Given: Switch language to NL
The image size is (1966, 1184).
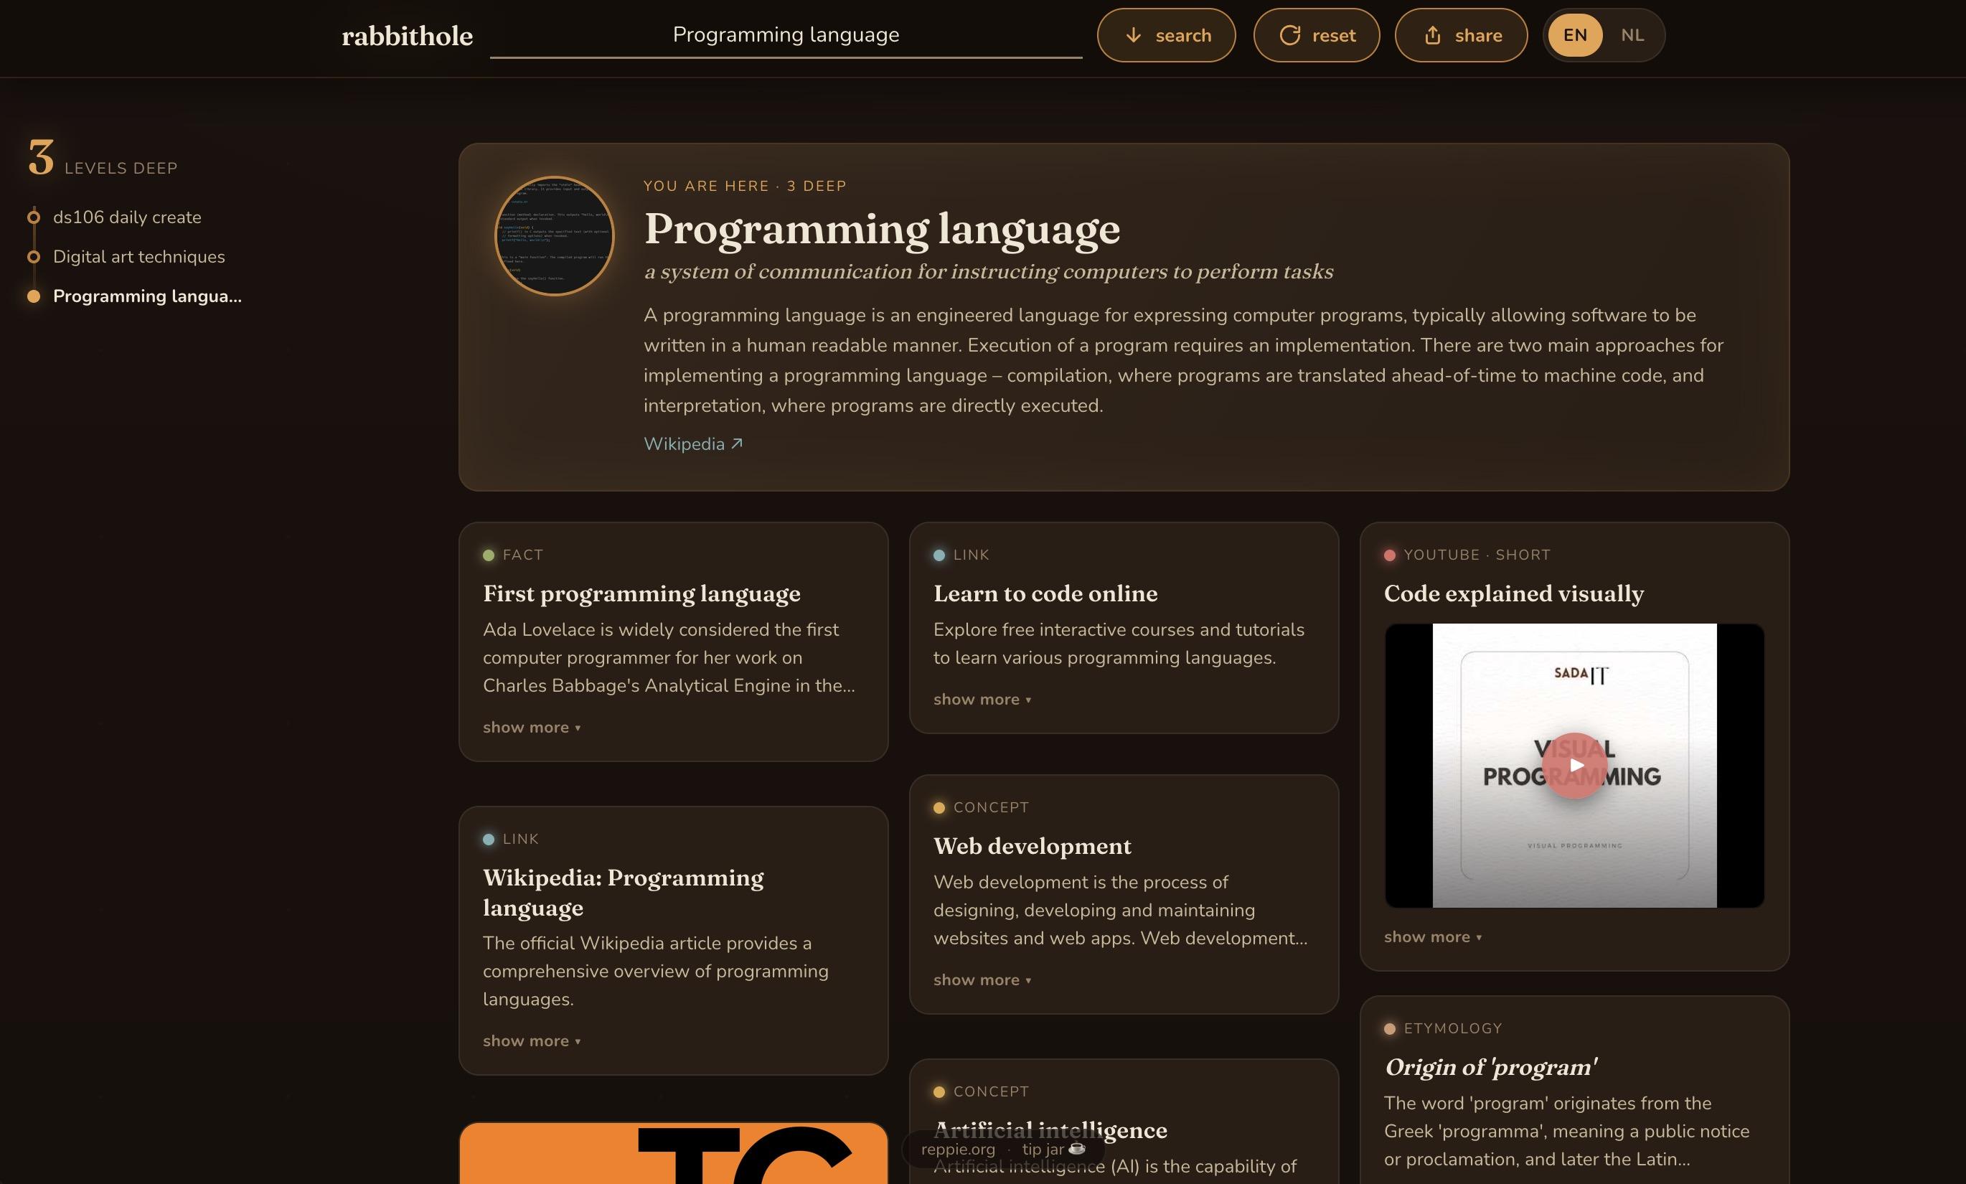Looking at the screenshot, I should (1632, 35).
